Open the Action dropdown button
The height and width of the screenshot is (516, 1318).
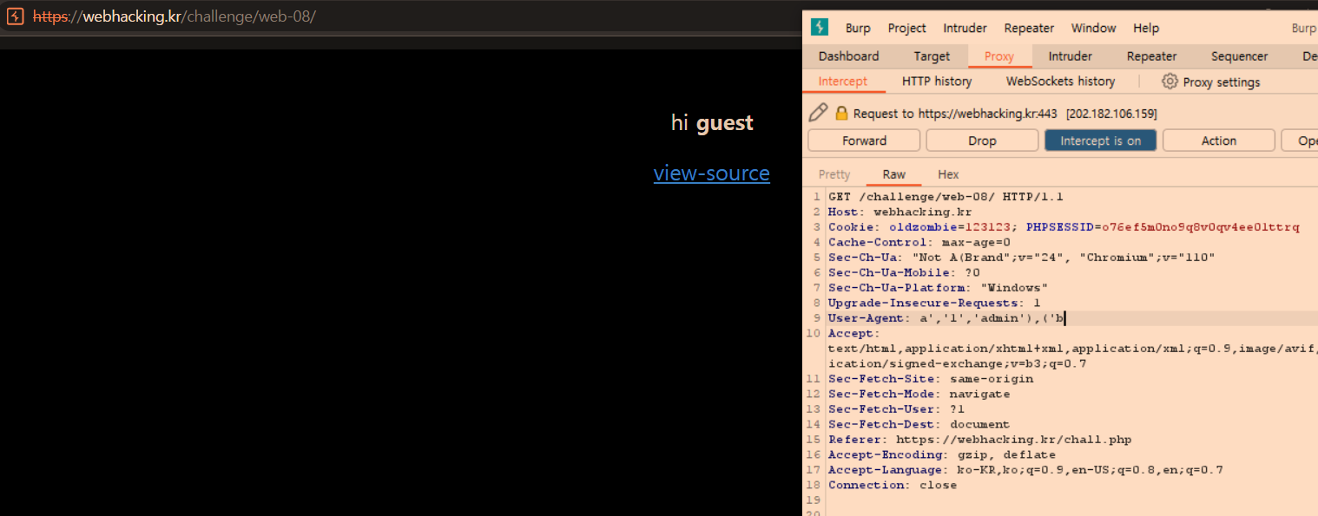[x=1218, y=140]
